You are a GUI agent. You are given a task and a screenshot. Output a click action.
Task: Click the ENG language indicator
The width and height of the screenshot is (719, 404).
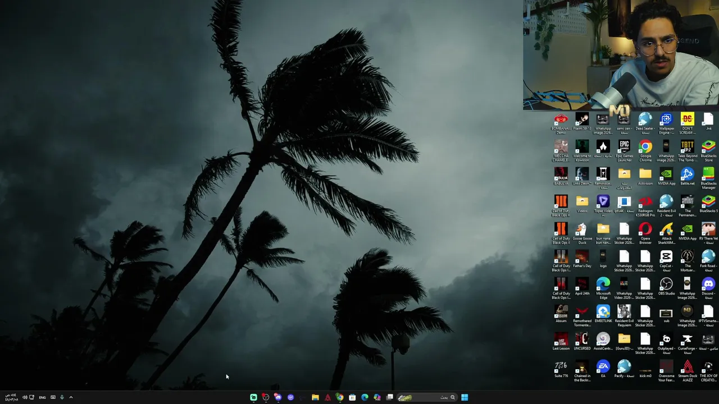(42, 397)
